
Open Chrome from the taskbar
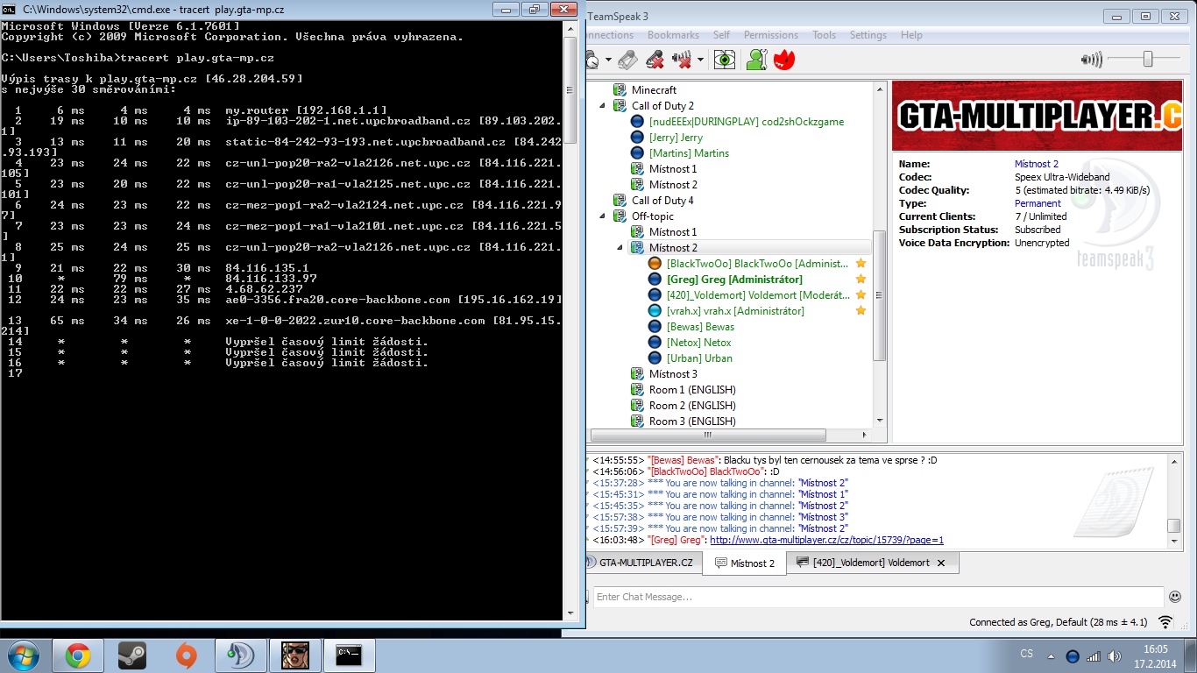tap(77, 655)
